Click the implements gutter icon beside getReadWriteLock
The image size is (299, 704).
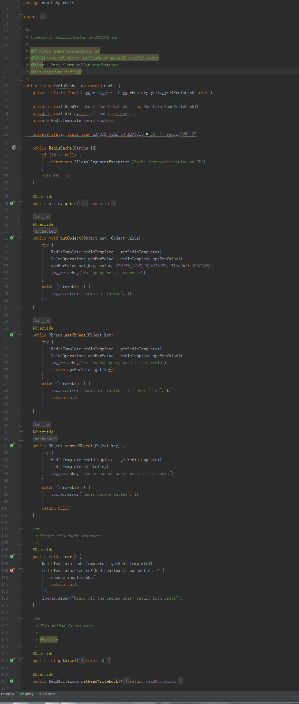[x=12, y=681]
